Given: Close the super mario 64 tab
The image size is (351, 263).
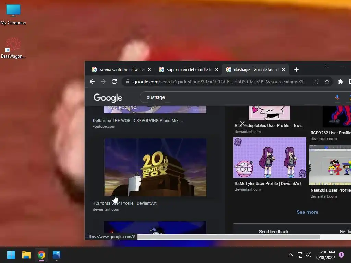Looking at the screenshot, I should pyautogui.click(x=217, y=70).
